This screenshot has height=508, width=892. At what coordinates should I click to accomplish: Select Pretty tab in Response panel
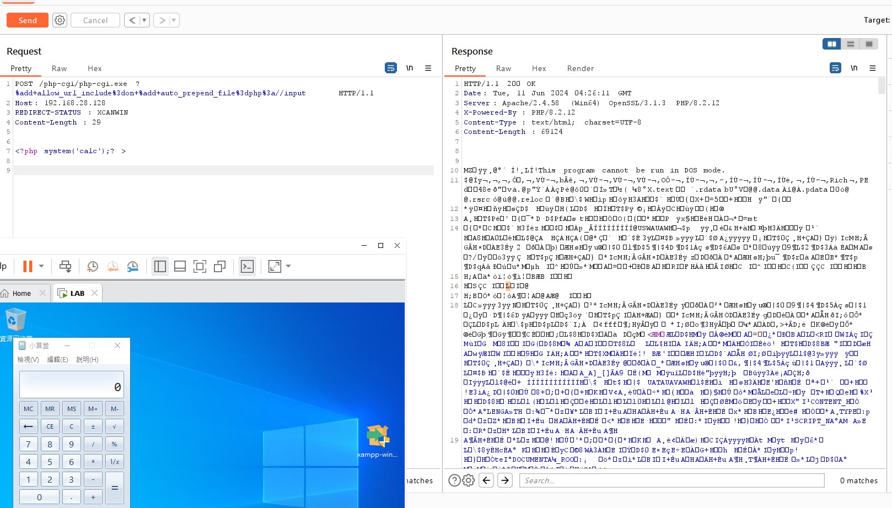click(x=465, y=68)
